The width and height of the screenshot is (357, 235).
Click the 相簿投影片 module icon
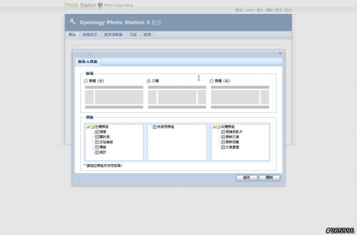223,132
